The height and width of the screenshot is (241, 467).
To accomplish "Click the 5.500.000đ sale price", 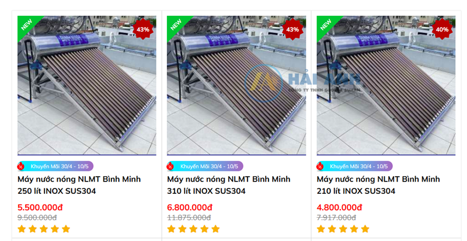I will (40, 207).
